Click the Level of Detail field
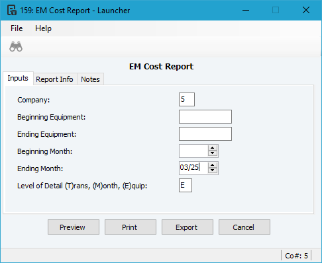Viewport: 322px width, 263px height. [186, 185]
